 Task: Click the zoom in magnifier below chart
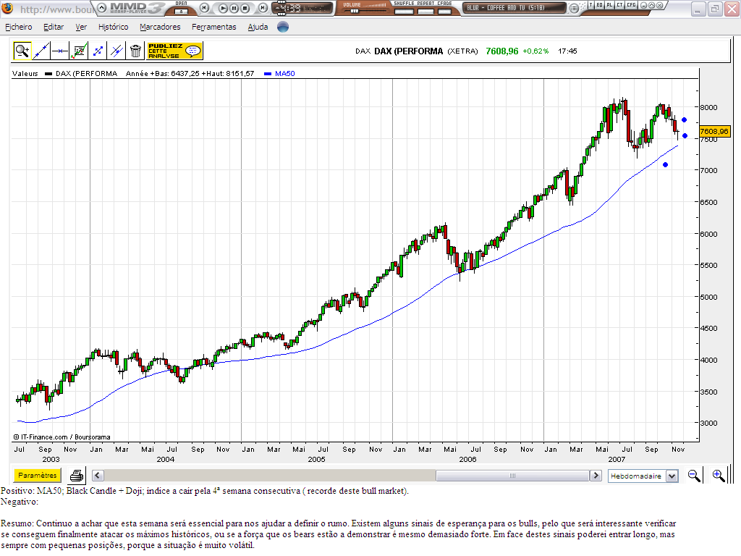tap(719, 476)
